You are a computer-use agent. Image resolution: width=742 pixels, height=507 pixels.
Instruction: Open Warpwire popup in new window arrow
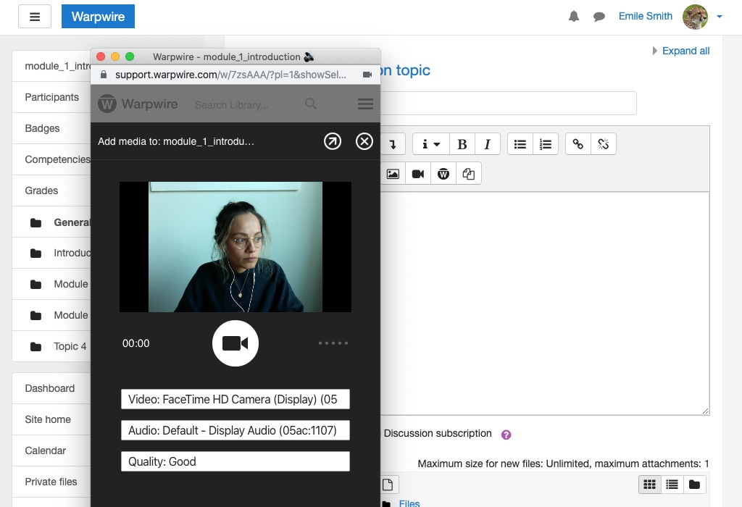pos(333,141)
